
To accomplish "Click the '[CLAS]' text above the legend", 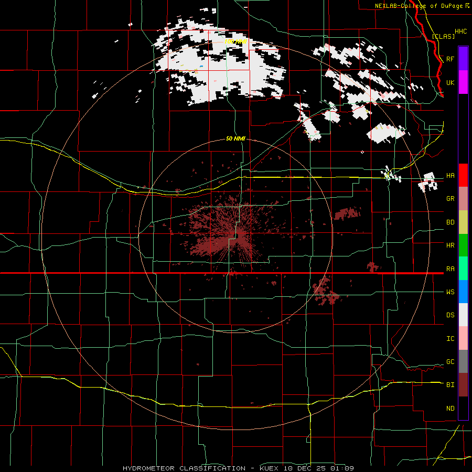I will [x=443, y=36].
